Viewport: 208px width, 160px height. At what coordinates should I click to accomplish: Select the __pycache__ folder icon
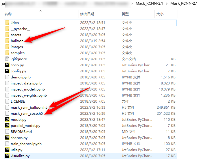click(x=7, y=29)
